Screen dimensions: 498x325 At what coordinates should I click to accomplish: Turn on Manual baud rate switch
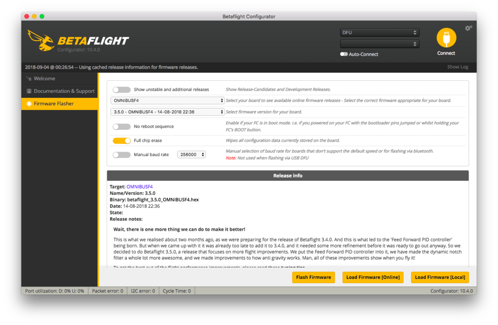click(122, 155)
